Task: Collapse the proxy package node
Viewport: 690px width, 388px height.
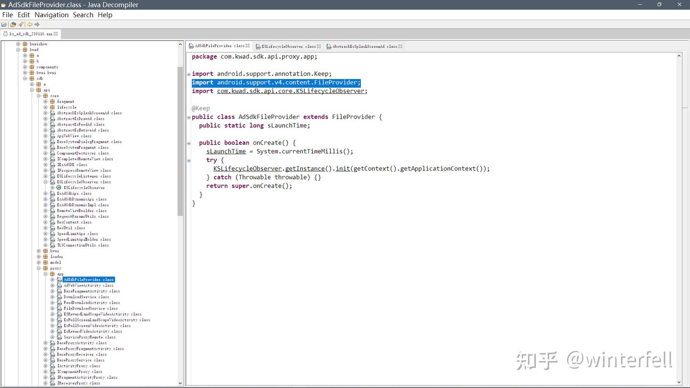Action: coord(39,268)
